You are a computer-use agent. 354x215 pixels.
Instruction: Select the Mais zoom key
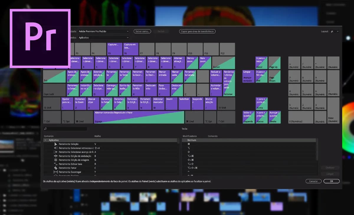(x=205, y=63)
